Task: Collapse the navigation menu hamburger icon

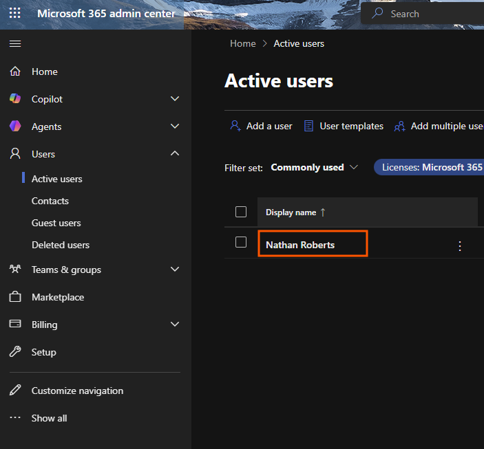Action: pyautogui.click(x=15, y=44)
